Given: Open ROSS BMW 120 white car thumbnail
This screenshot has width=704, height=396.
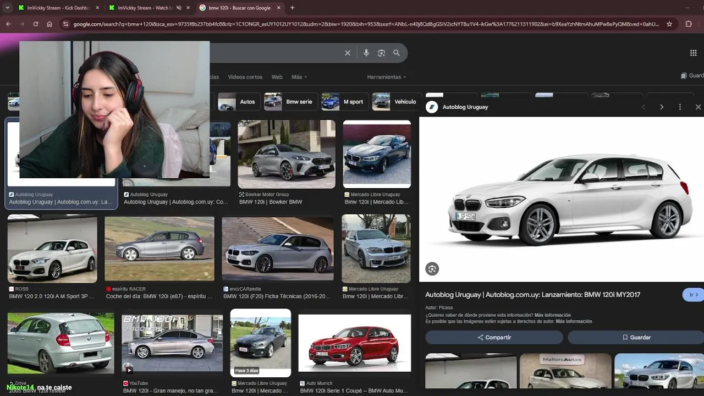Looking at the screenshot, I should (52, 250).
